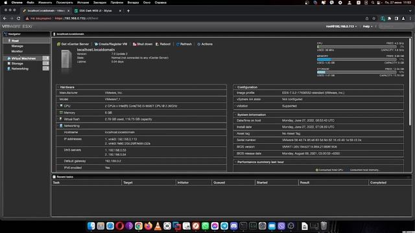Open VLC from the Dock
Screen dimensions: 415x233
158,226
